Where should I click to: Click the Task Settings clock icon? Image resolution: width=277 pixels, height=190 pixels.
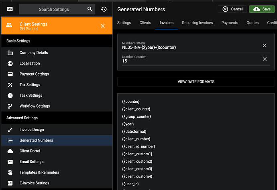[x=10, y=96]
